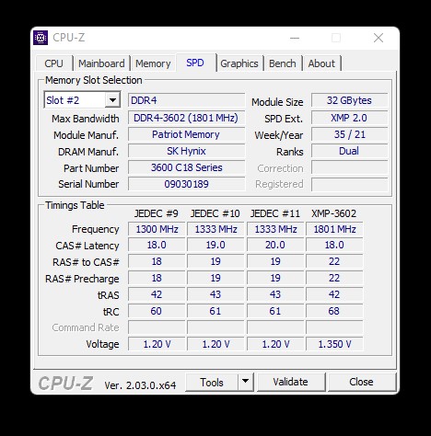Open the Memory tab
Image resolution: width=431 pixels, height=436 pixels.
[x=153, y=63]
